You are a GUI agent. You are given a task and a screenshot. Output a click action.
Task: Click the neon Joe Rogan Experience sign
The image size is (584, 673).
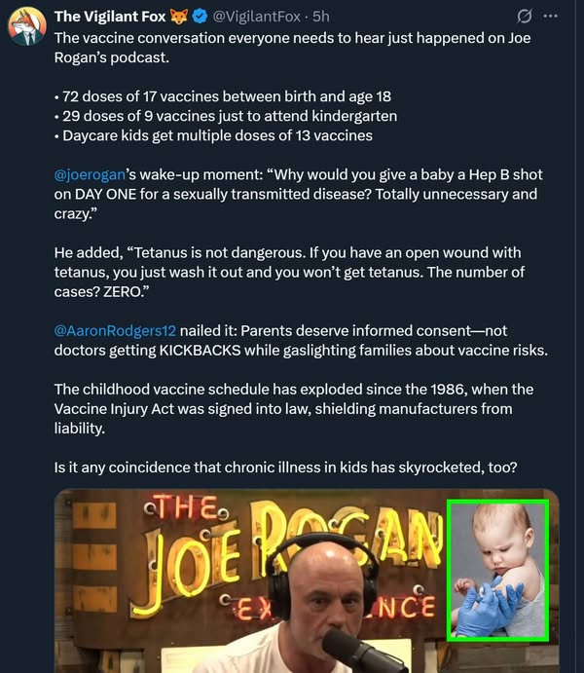pos(278,556)
